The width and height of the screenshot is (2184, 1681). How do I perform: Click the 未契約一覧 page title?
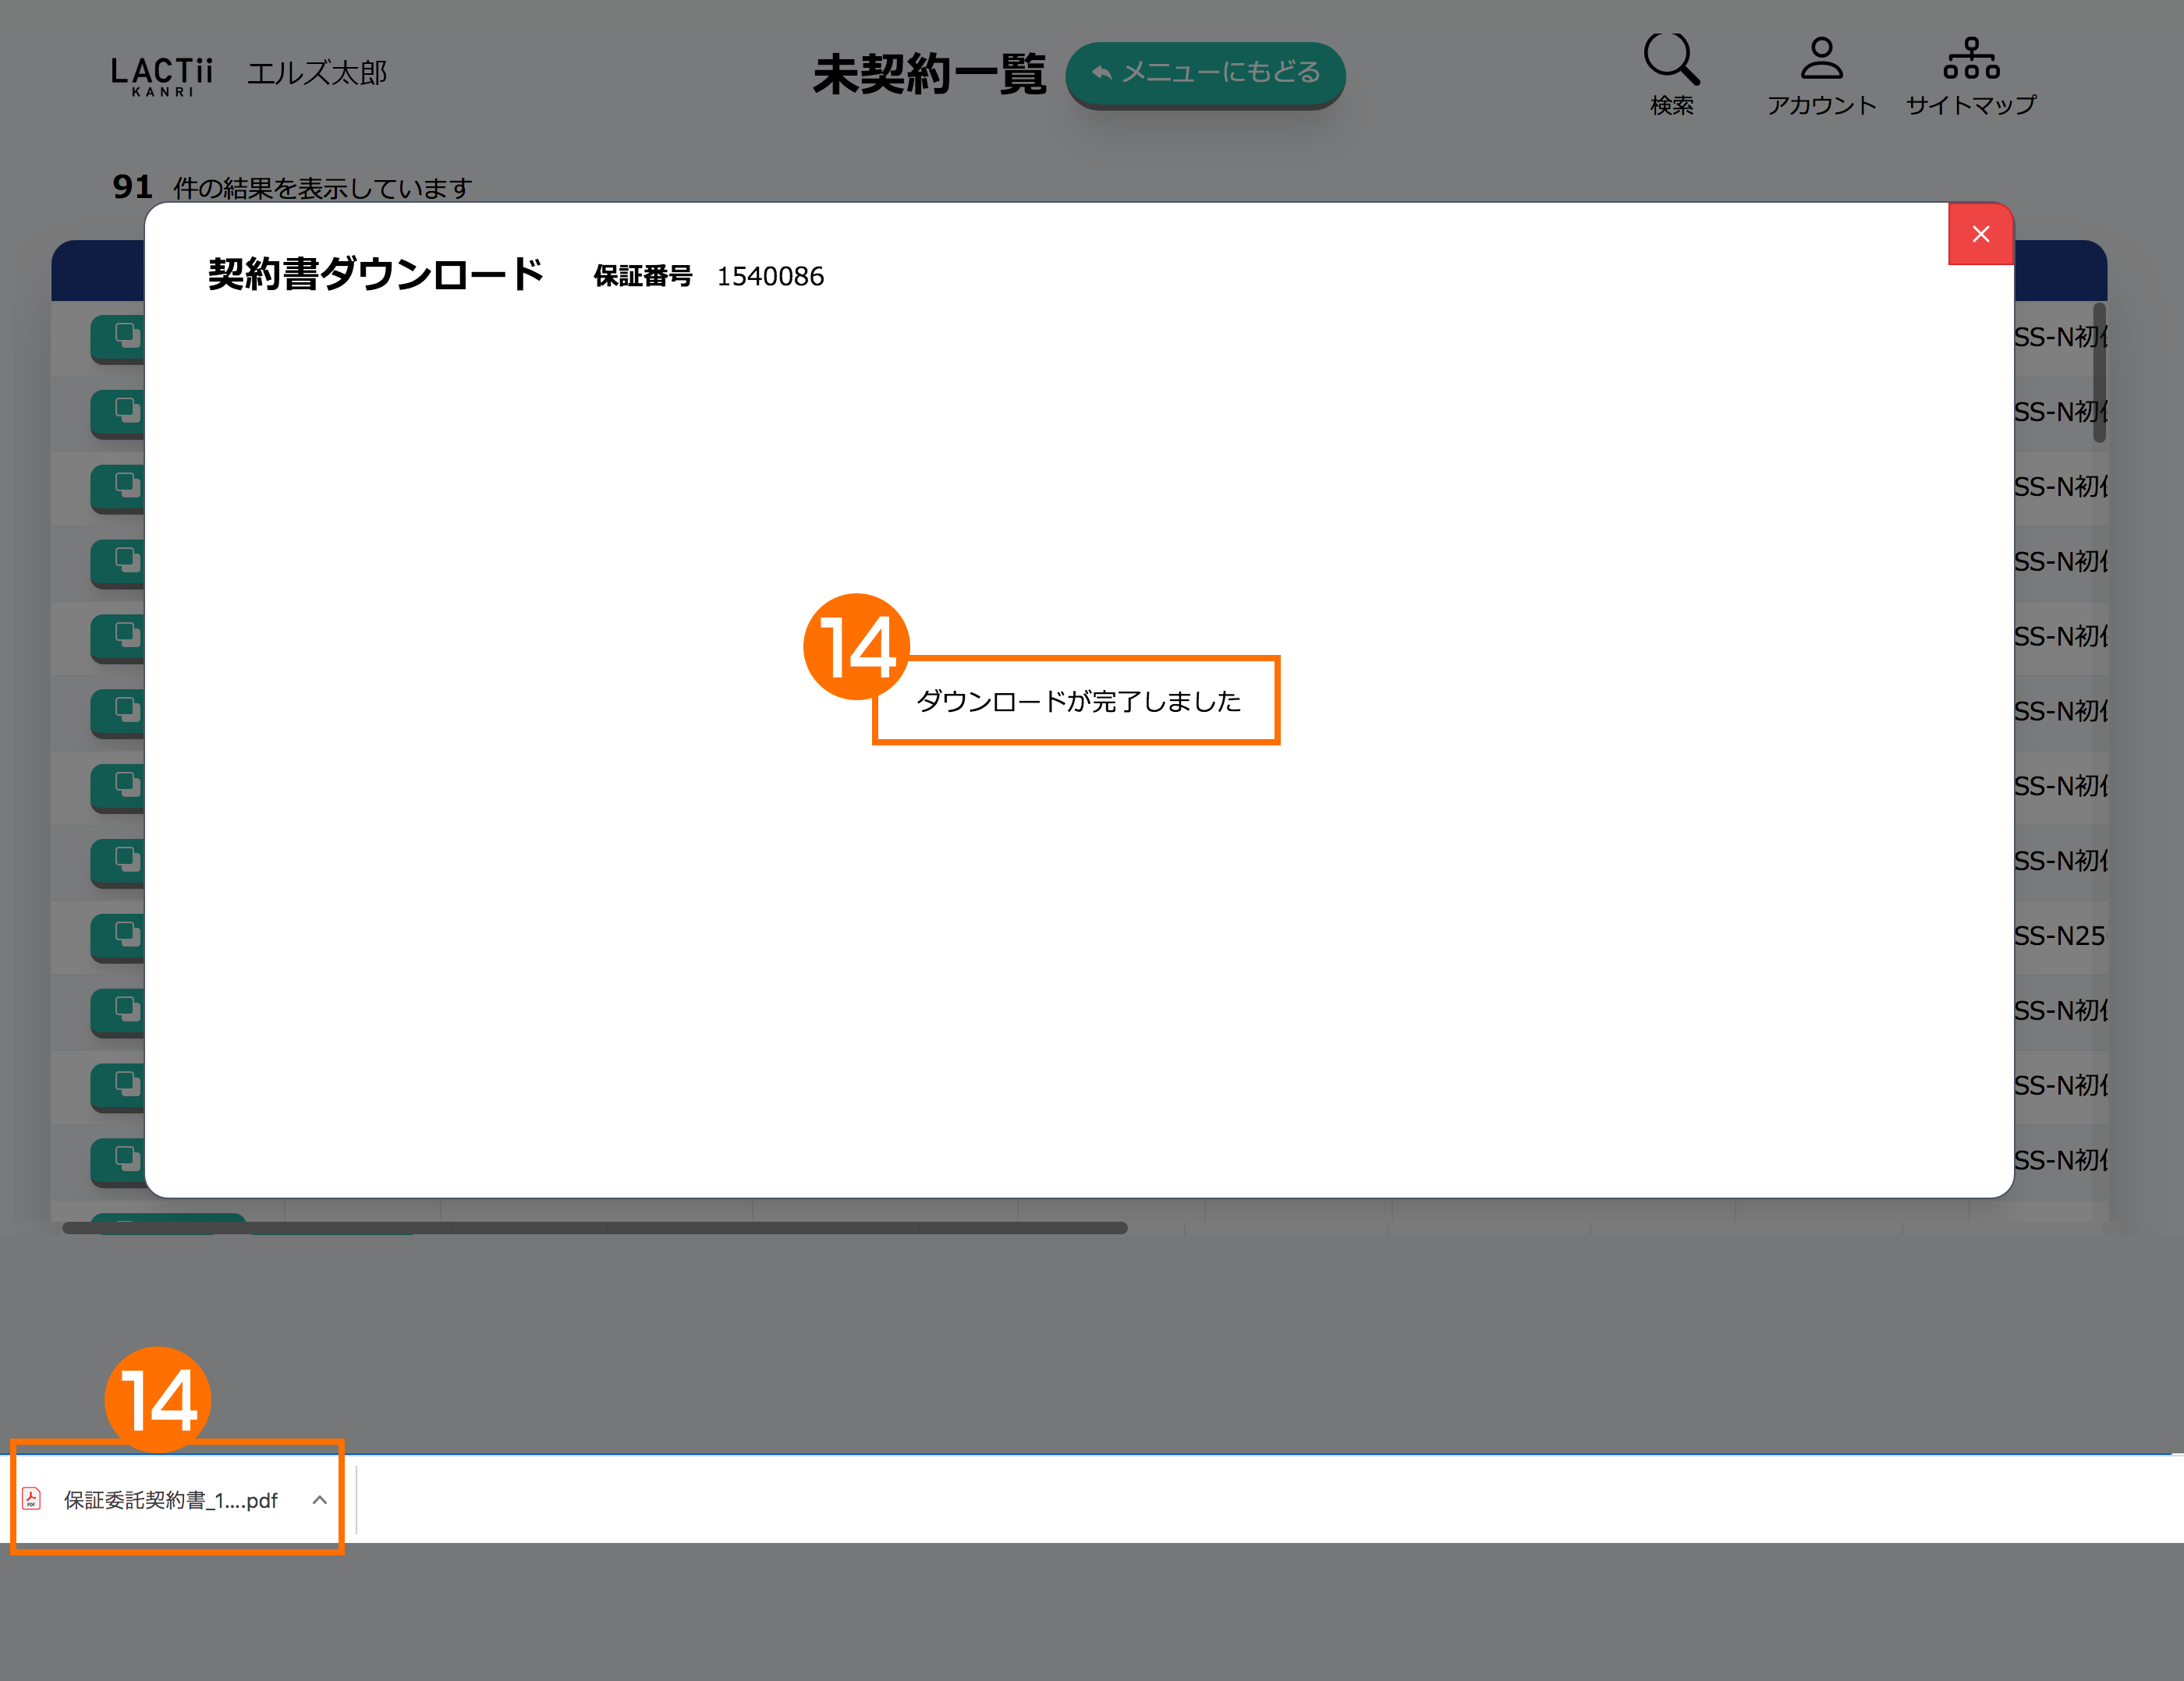point(928,75)
